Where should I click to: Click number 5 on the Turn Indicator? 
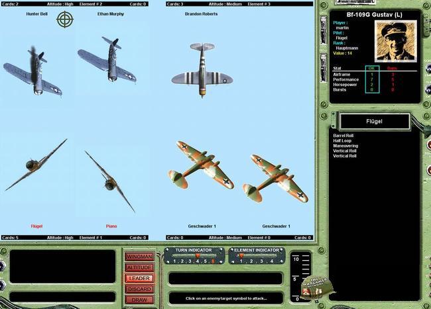point(205,261)
